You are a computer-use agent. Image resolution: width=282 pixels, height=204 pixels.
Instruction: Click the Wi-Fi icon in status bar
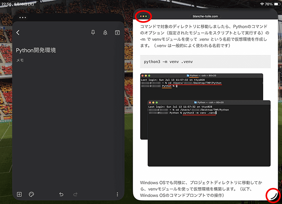tap(262, 4)
